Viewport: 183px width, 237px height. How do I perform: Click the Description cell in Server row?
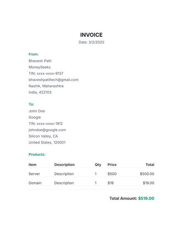click(64, 174)
